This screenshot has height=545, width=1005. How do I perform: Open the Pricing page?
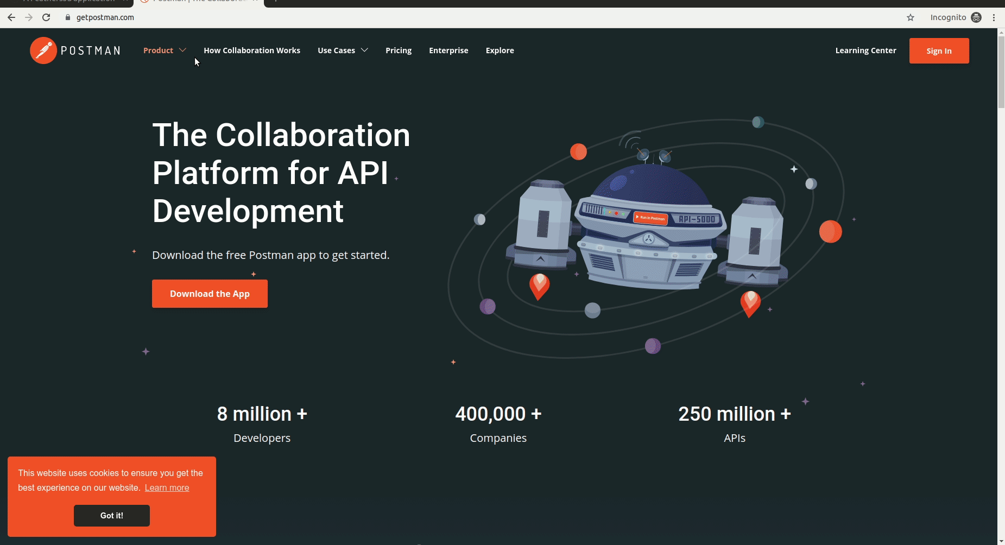399,50
